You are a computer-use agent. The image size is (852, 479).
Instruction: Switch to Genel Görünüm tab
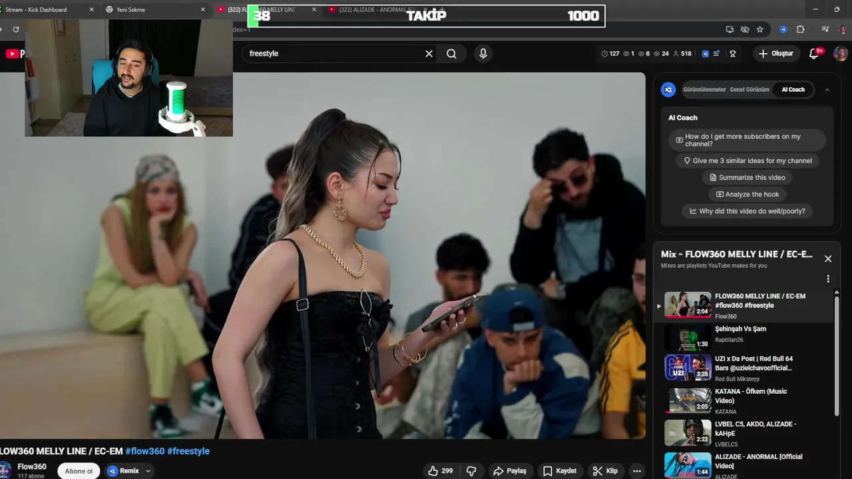coord(749,90)
